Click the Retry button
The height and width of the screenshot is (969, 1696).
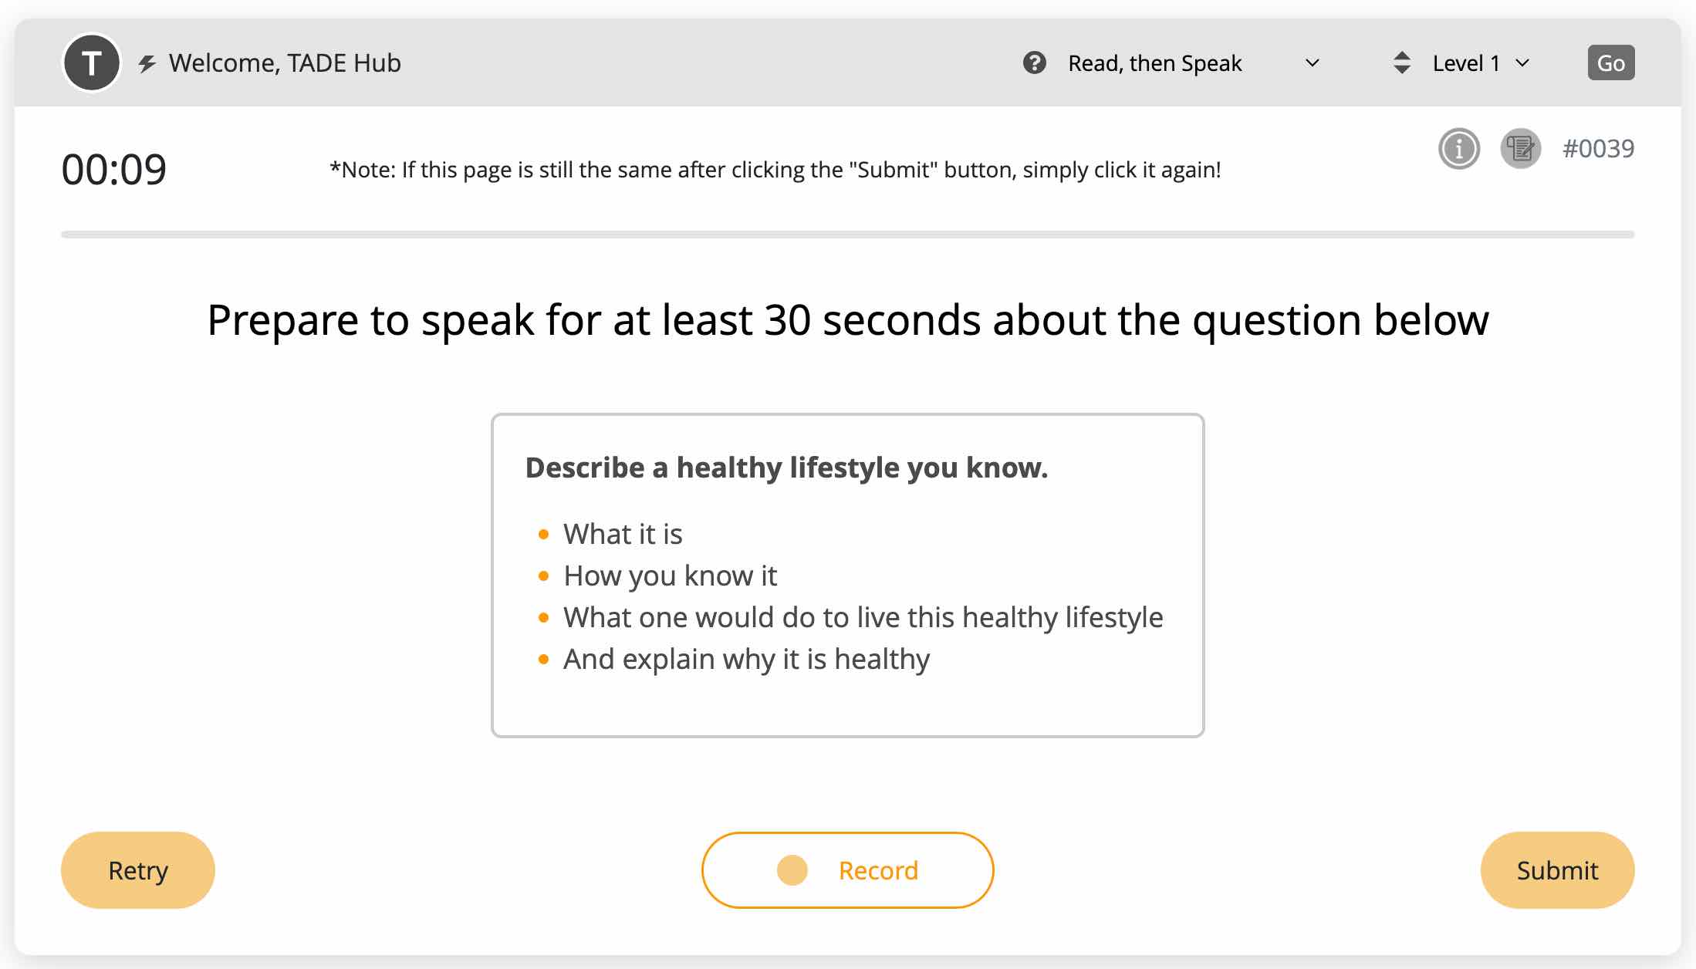pyautogui.click(x=137, y=870)
